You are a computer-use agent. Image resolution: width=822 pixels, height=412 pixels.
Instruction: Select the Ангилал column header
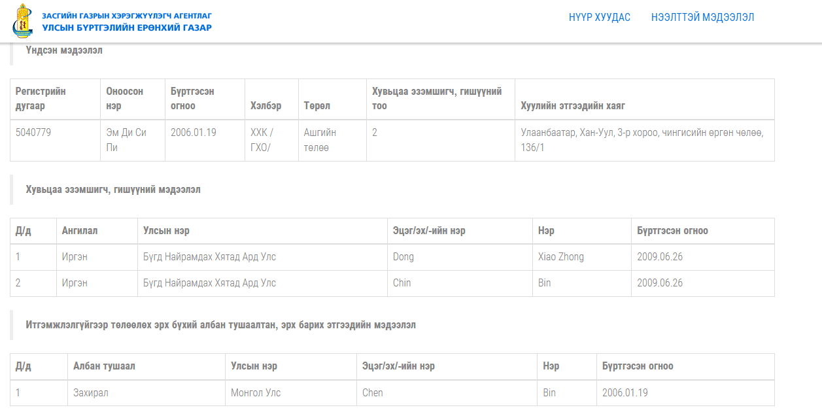(x=80, y=231)
